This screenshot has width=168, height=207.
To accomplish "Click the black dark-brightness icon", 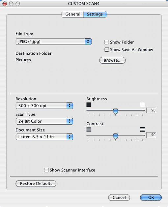I will click(x=89, y=105).
